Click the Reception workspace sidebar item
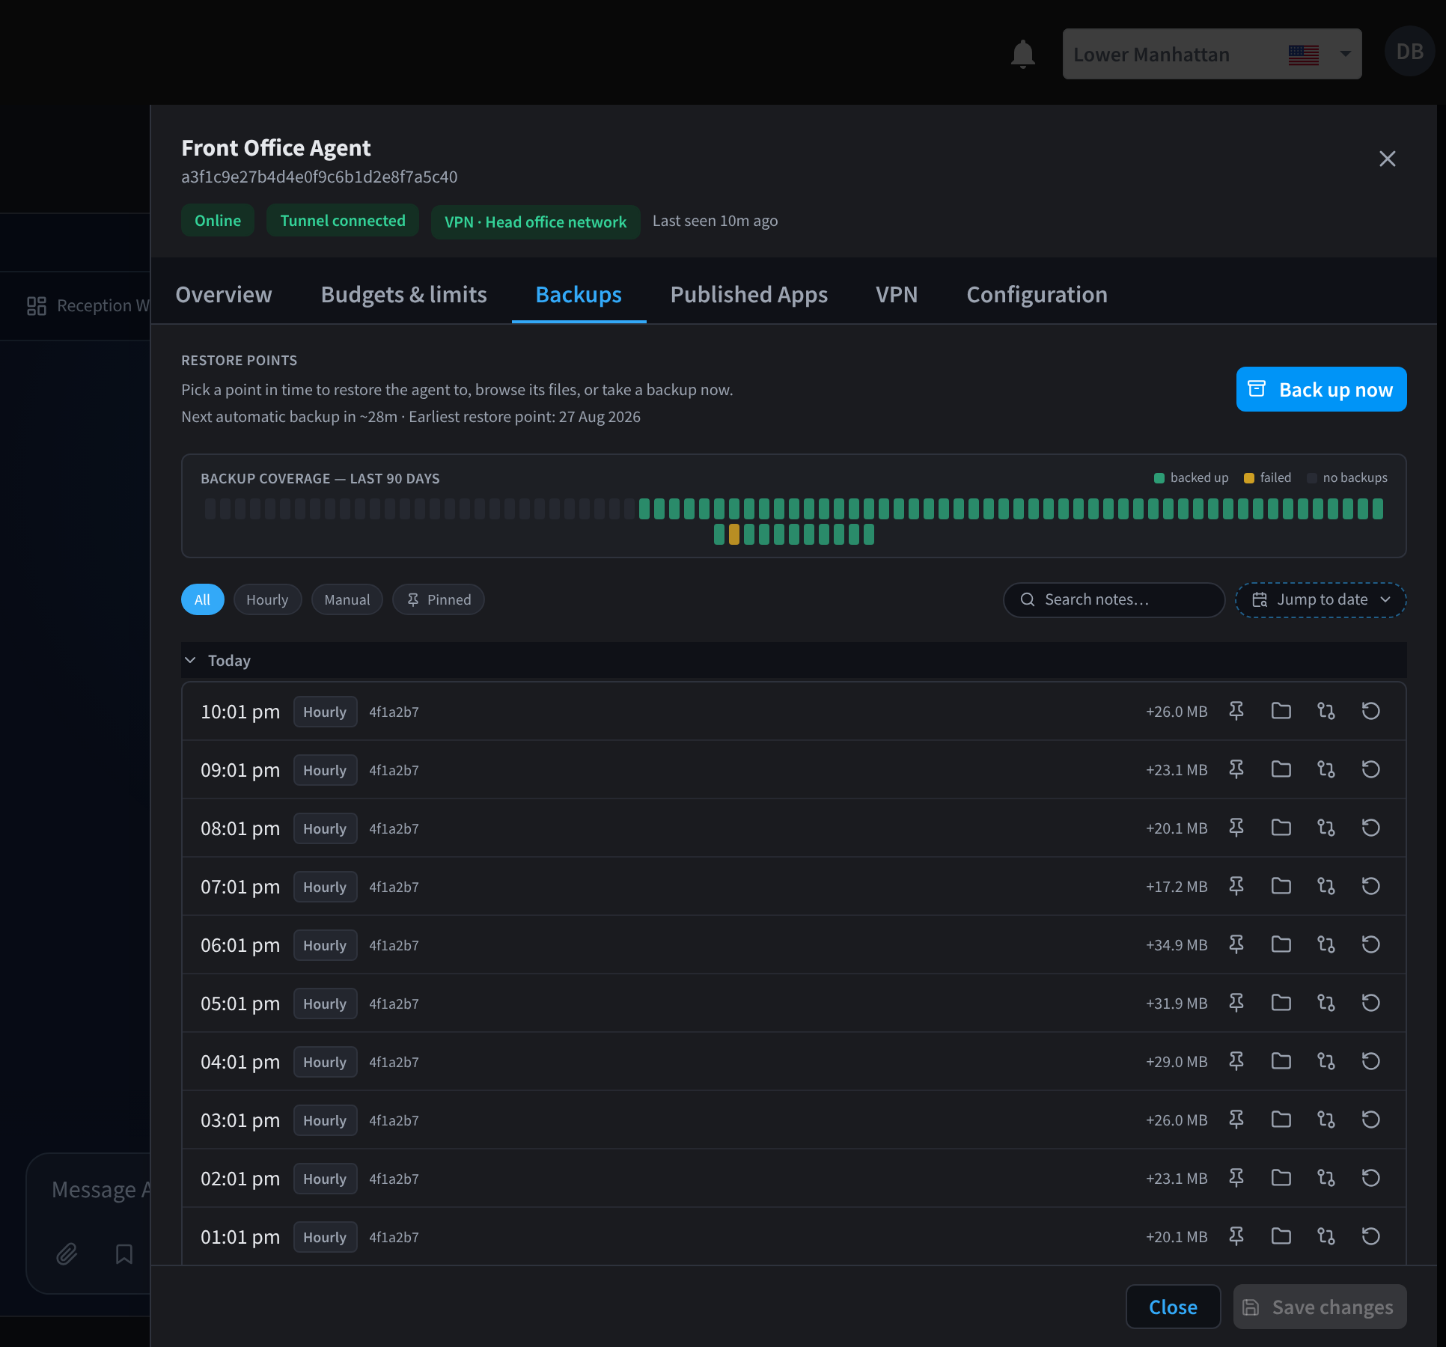The width and height of the screenshot is (1446, 1347). coord(88,305)
